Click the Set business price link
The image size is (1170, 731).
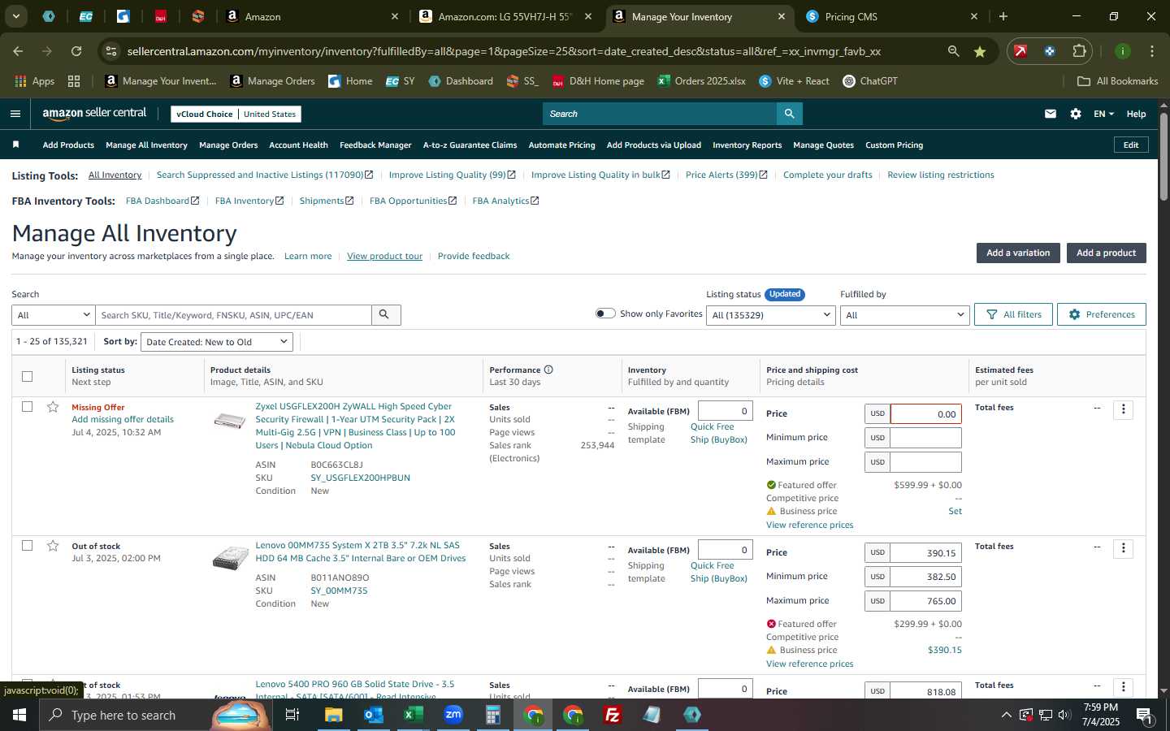pyautogui.click(x=955, y=511)
